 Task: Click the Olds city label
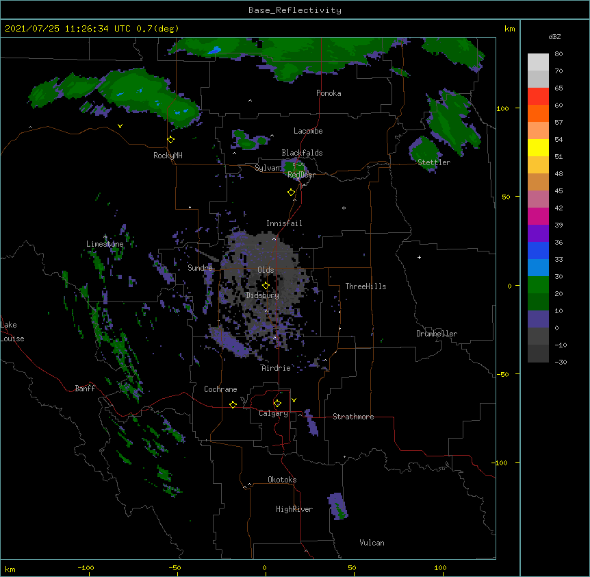pyautogui.click(x=266, y=270)
